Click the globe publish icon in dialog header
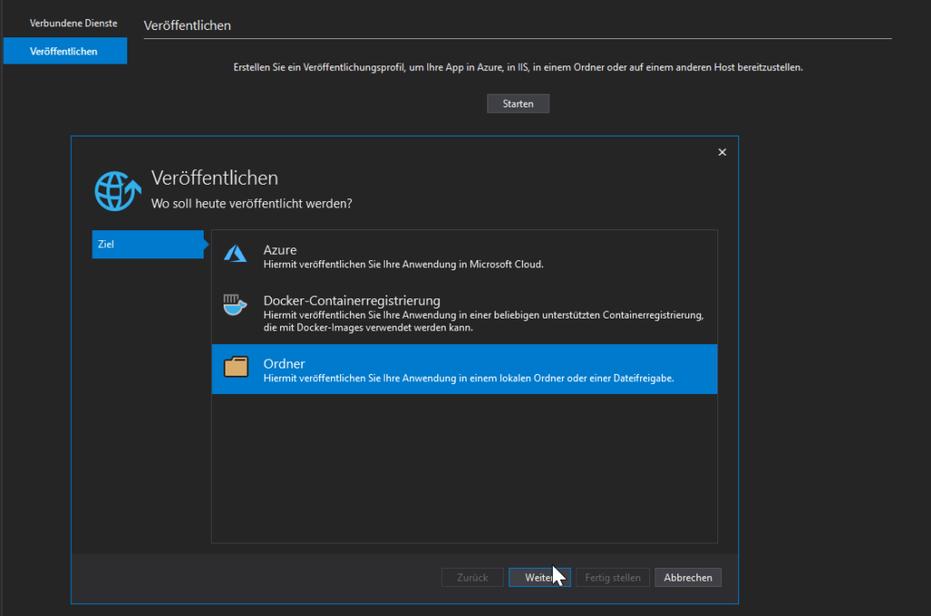The width and height of the screenshot is (931, 616). [117, 190]
